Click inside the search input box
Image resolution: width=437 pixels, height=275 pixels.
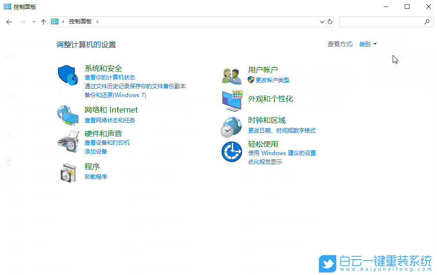tap(383, 21)
